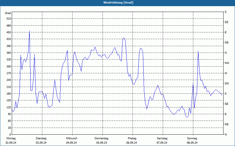Select the "Grad" unit label on the left axis
235x146 pixels.
(x=8, y=13)
